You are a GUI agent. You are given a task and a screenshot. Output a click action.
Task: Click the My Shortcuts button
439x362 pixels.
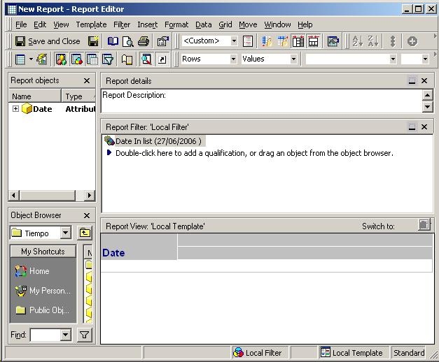tap(43, 252)
